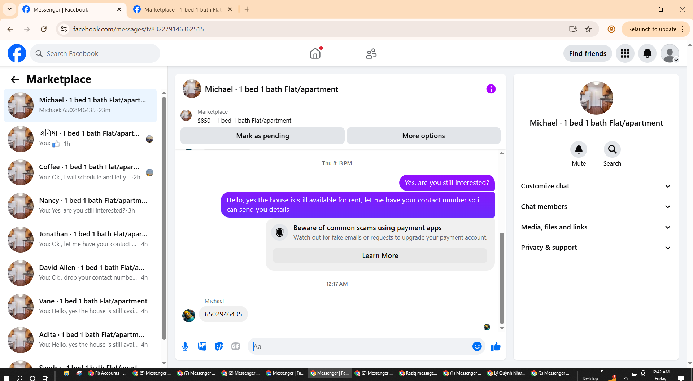This screenshot has height=381, width=693.
Task: Expand the Privacy & support section
Action: (x=596, y=248)
